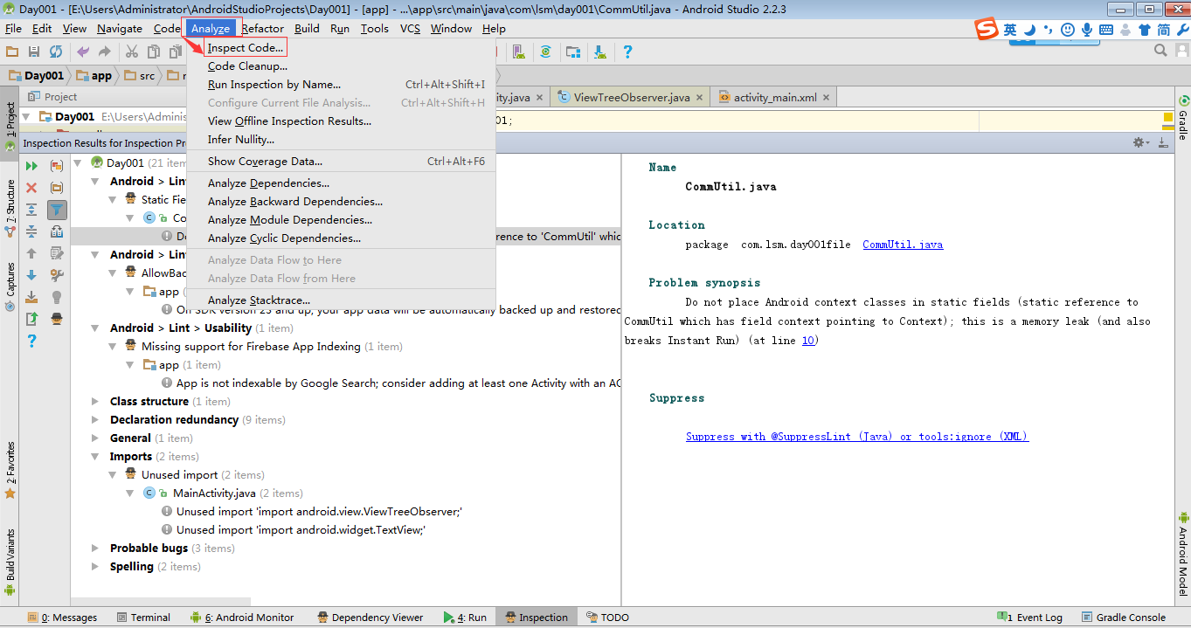The height and width of the screenshot is (628, 1191).
Task: Toggle the Group by Severity button
Action: tap(57, 165)
